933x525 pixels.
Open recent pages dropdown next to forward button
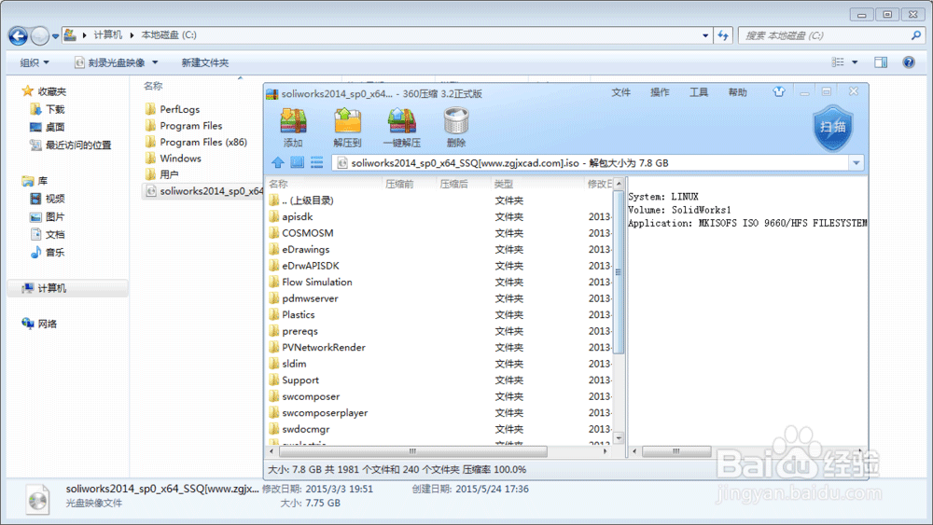(x=55, y=36)
